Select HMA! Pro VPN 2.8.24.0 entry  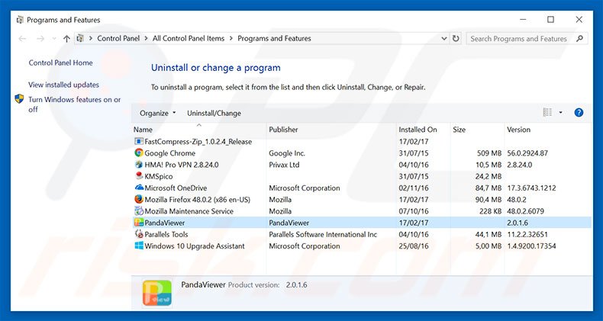(182, 165)
